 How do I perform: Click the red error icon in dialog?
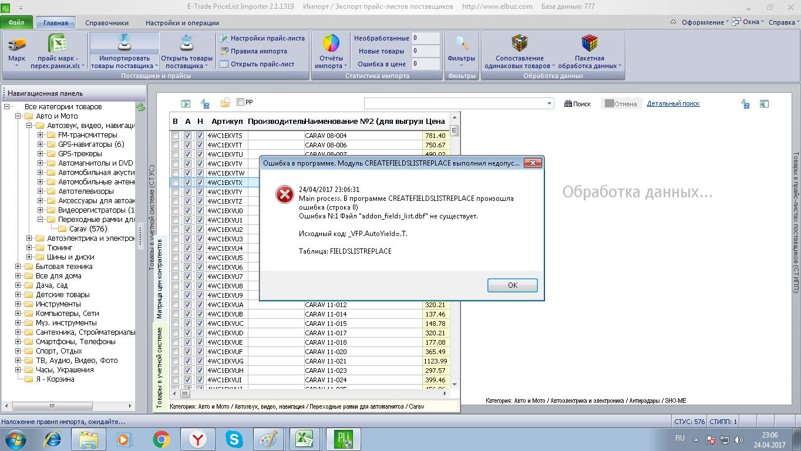coord(284,194)
